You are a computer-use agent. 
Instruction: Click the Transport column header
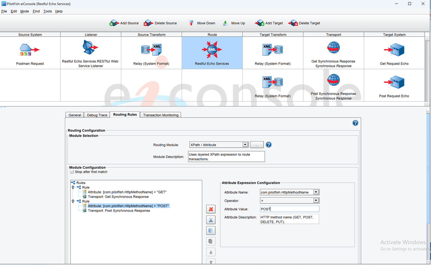click(334, 34)
